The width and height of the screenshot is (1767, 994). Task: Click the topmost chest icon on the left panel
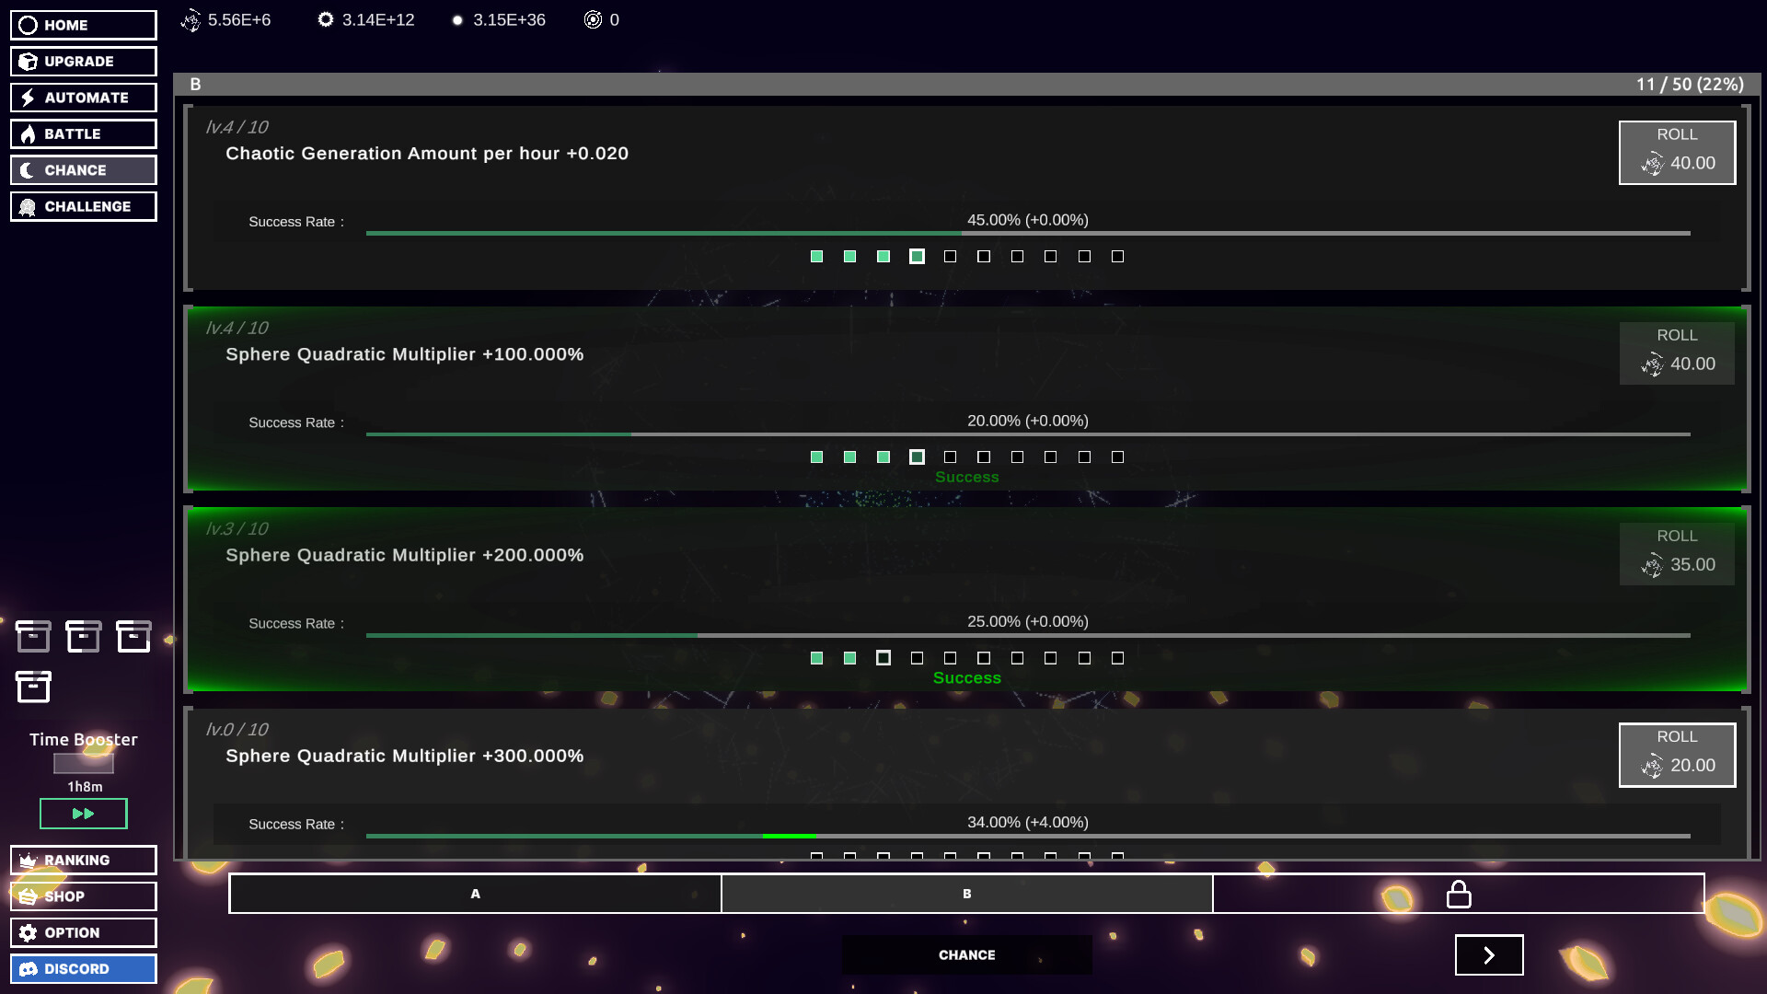(x=34, y=636)
